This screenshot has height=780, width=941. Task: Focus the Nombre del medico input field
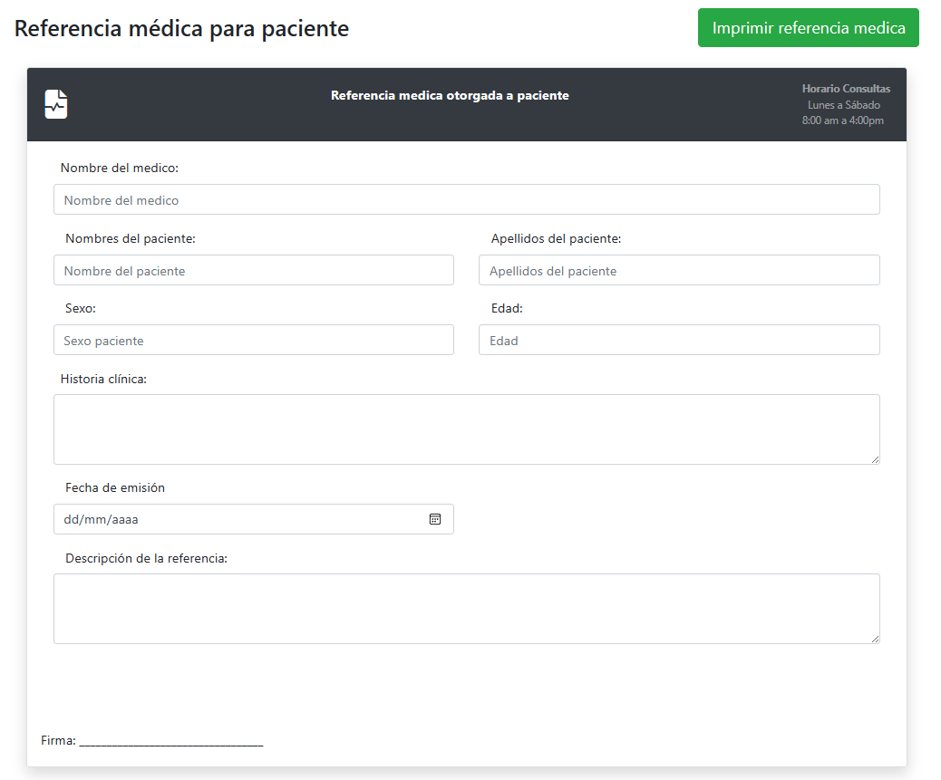point(466,199)
